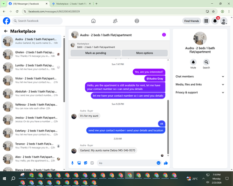
Task: Open the Home feed icon
Action: (x=93, y=21)
